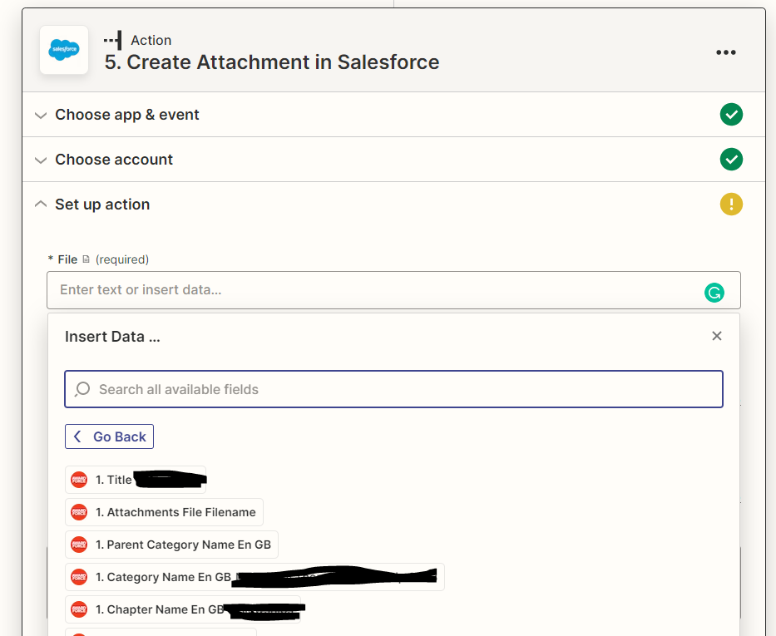The width and height of the screenshot is (776, 636).
Task: Collapse the Set up action section
Action: pos(393,205)
